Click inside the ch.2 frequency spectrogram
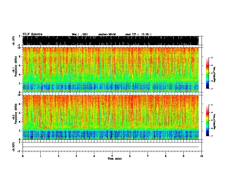The width and height of the screenshot is (227, 175). click(x=110, y=117)
